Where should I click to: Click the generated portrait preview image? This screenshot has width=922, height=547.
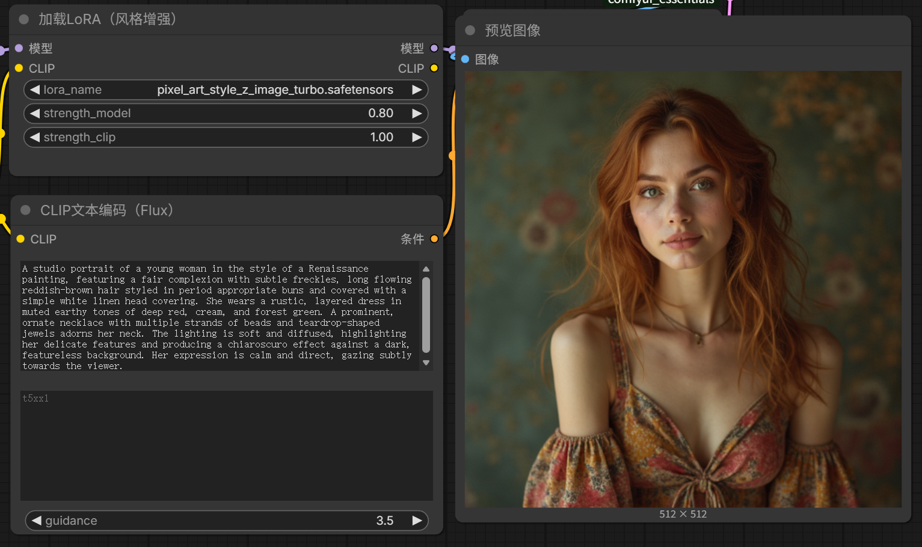683,289
